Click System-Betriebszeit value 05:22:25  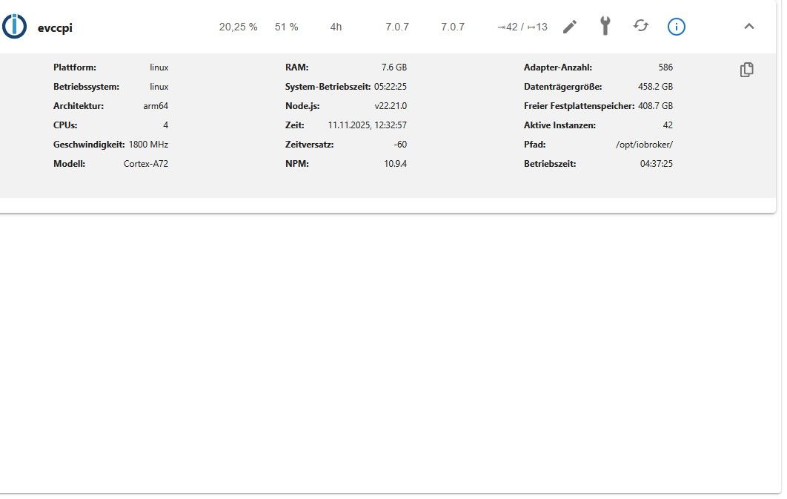[x=390, y=87]
